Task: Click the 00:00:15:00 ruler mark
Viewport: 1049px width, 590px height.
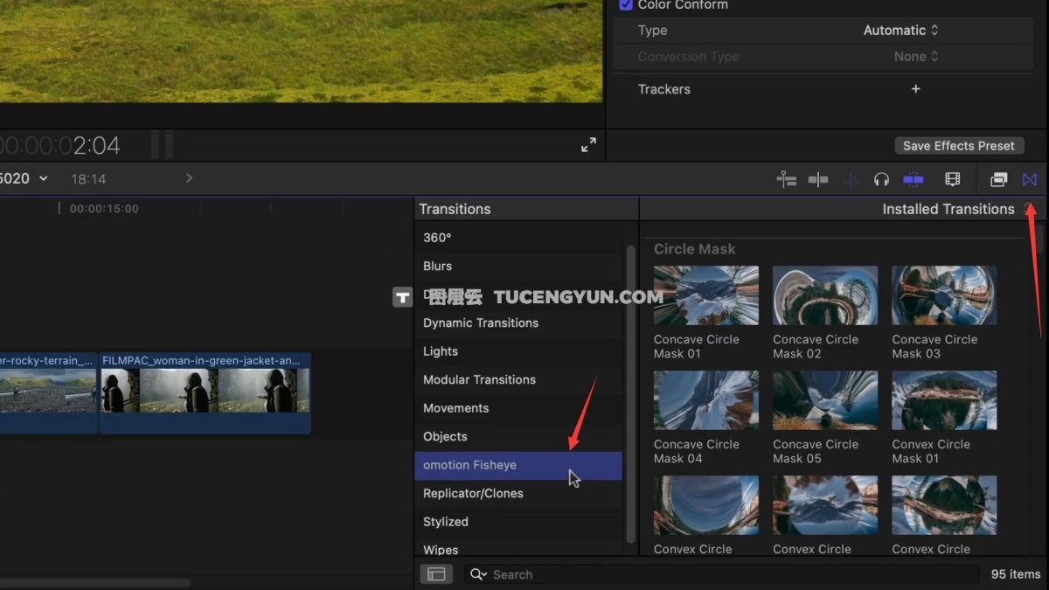Action: [104, 209]
